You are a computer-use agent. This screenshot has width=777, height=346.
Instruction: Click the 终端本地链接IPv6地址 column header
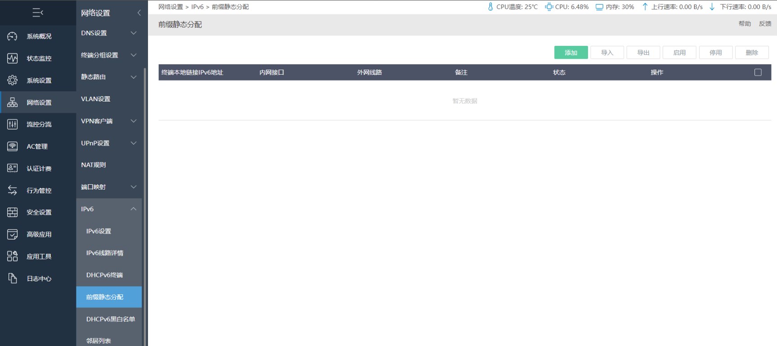[192, 72]
